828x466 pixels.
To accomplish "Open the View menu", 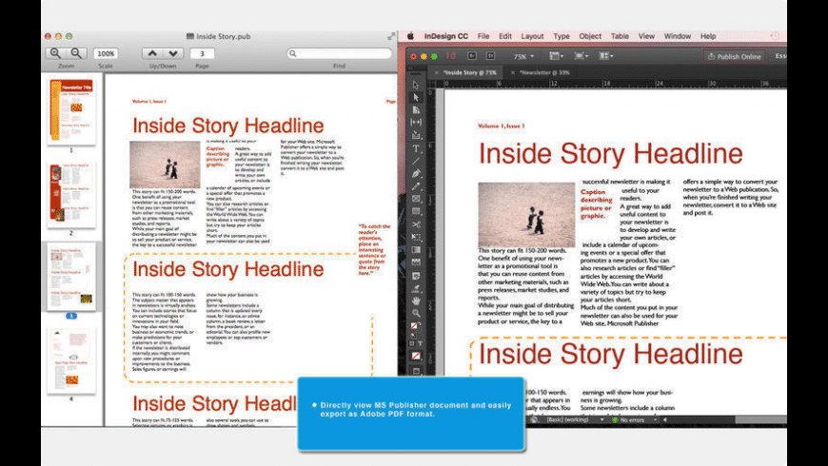I will [646, 36].
